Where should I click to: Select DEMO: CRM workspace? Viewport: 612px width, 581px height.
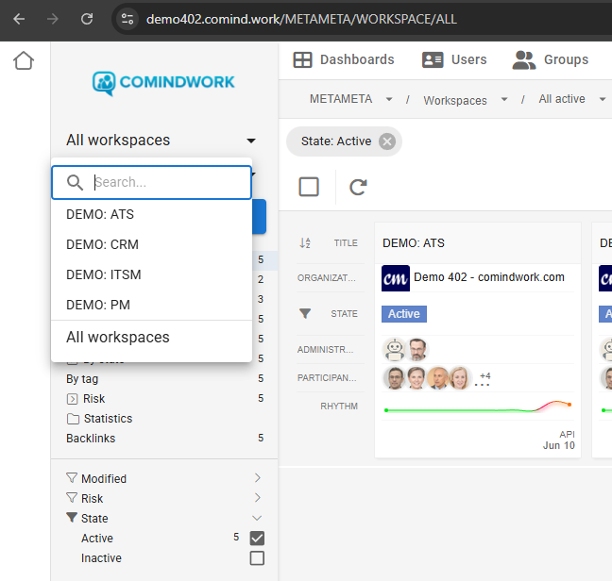pos(151,244)
